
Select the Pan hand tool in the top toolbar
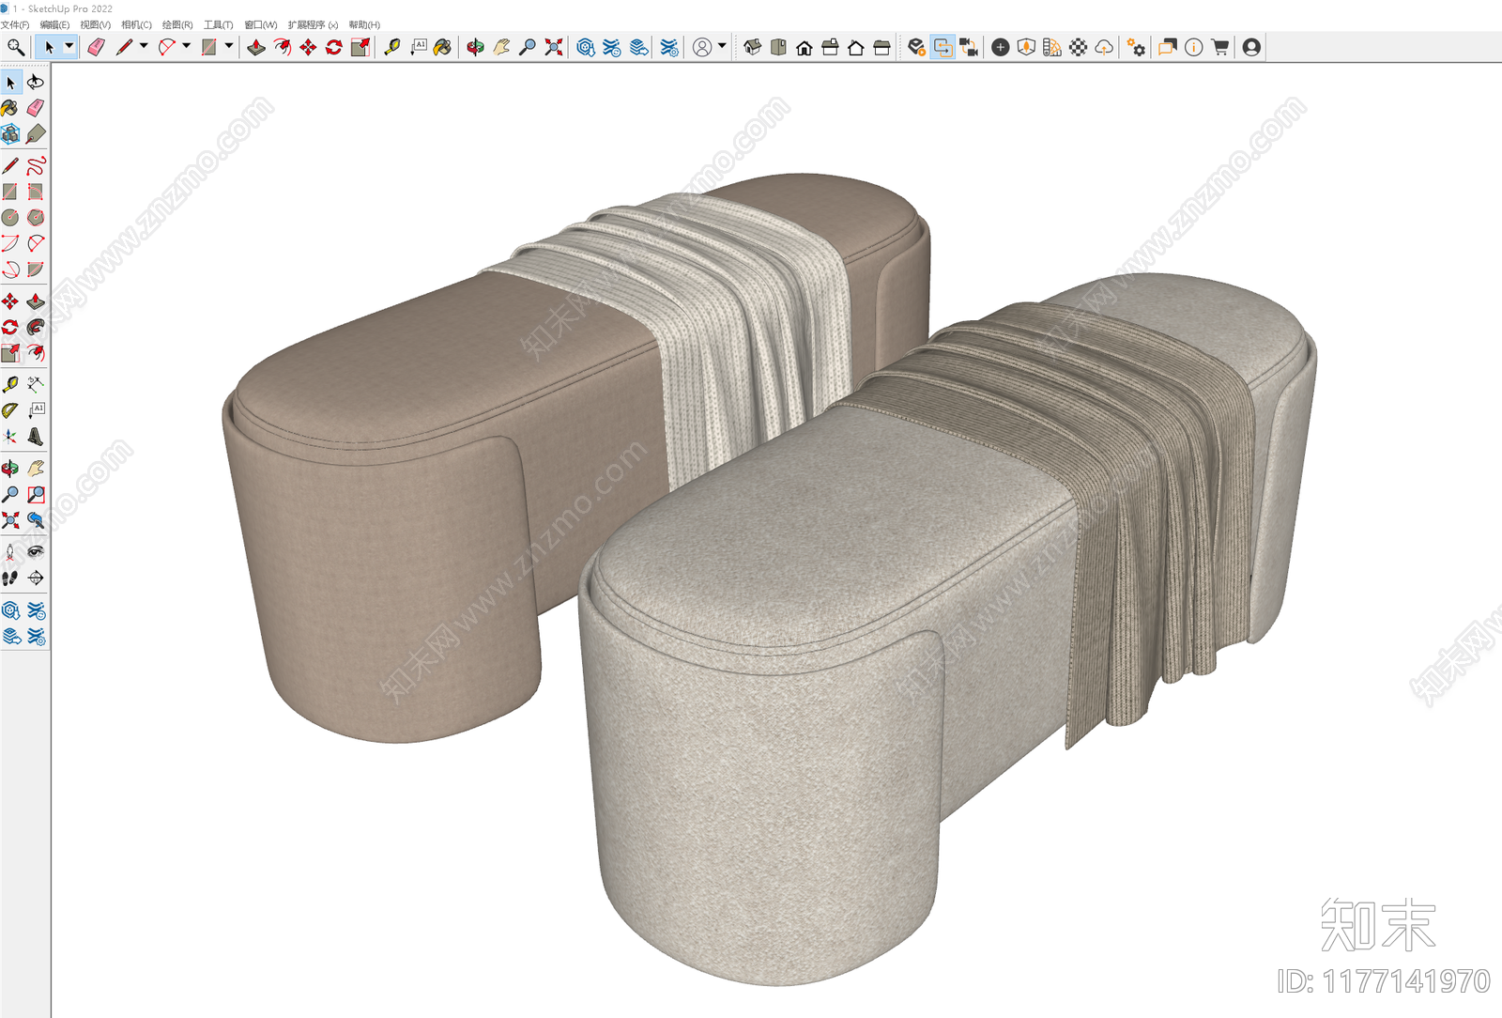pos(501,47)
